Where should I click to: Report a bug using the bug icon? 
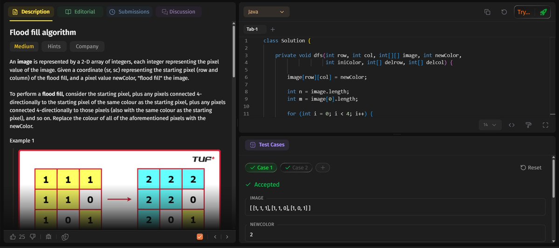pos(48,237)
